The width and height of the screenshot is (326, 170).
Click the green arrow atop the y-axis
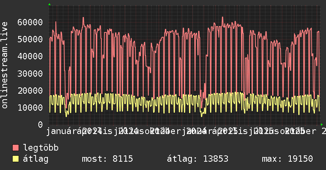[49, 4]
